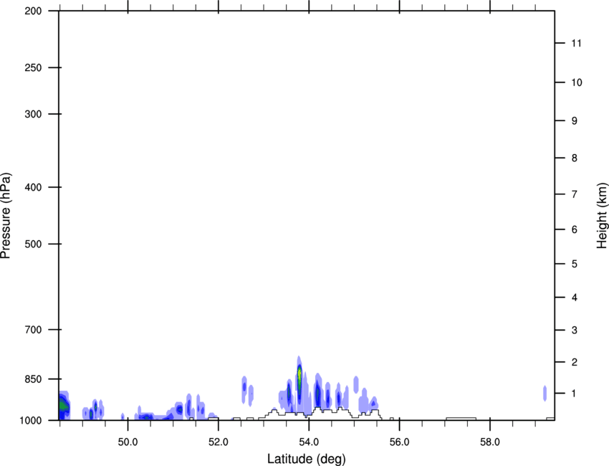Click the 2 km height label
The width and height of the screenshot is (609, 466).
(x=575, y=362)
